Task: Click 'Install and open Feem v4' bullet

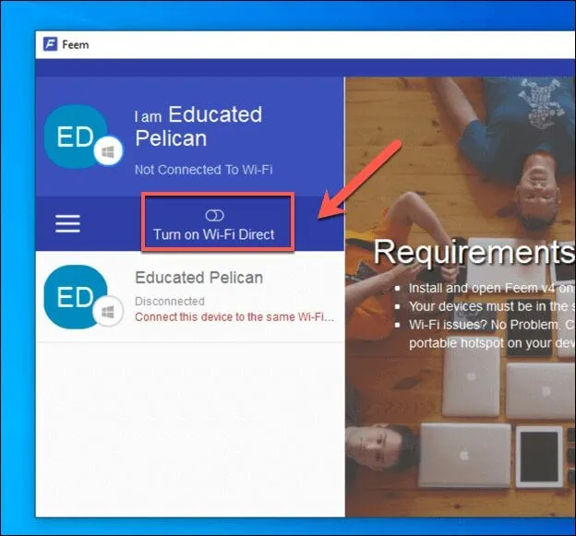Action: pos(489,289)
